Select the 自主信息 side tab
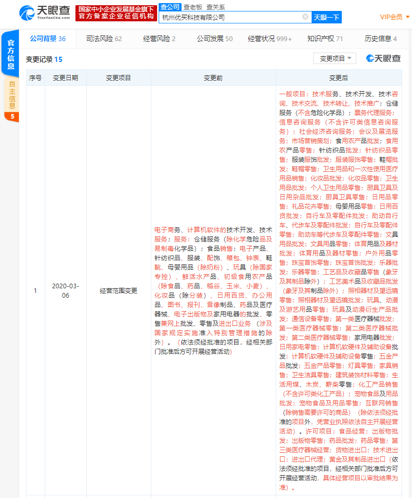 click(11, 95)
